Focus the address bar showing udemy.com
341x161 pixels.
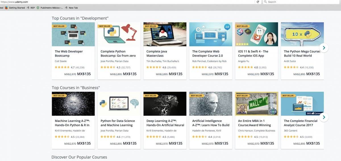[127, 2]
